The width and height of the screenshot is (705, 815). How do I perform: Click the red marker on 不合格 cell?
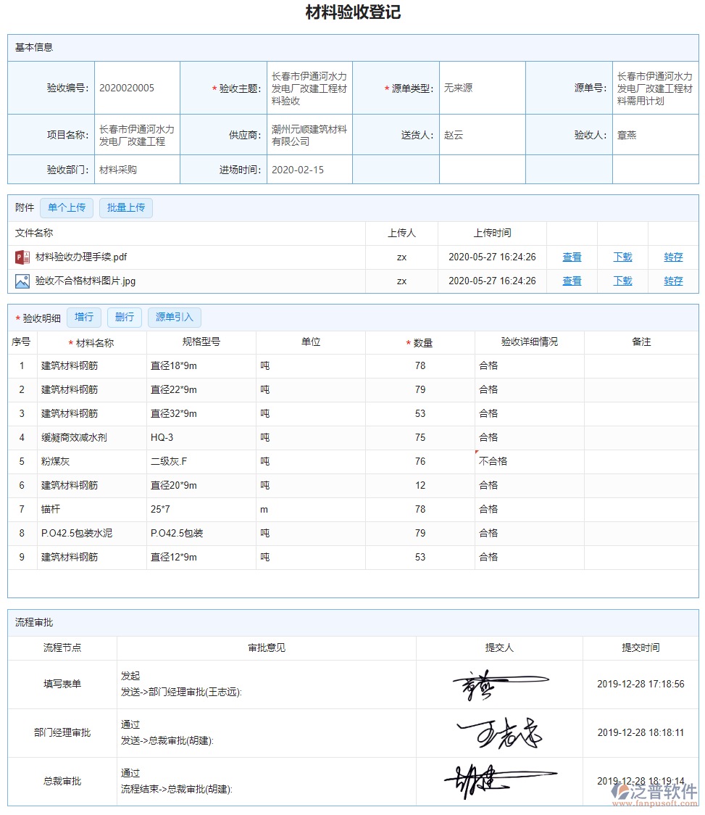tap(476, 450)
